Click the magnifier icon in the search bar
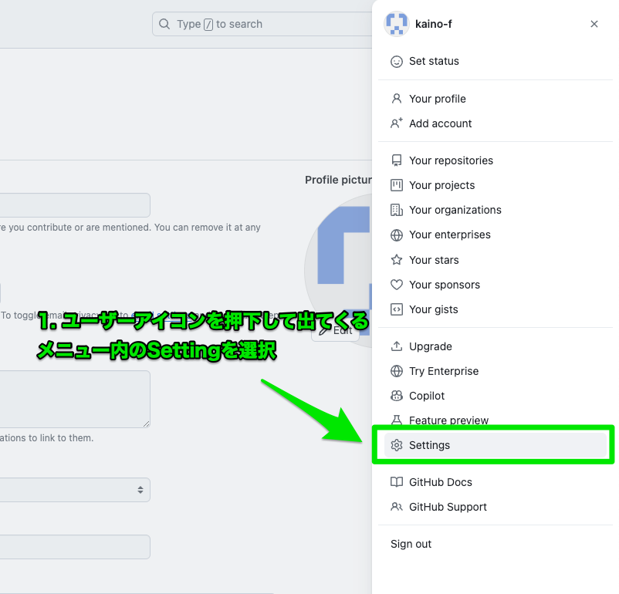This screenshot has width=619, height=594. pyautogui.click(x=164, y=24)
